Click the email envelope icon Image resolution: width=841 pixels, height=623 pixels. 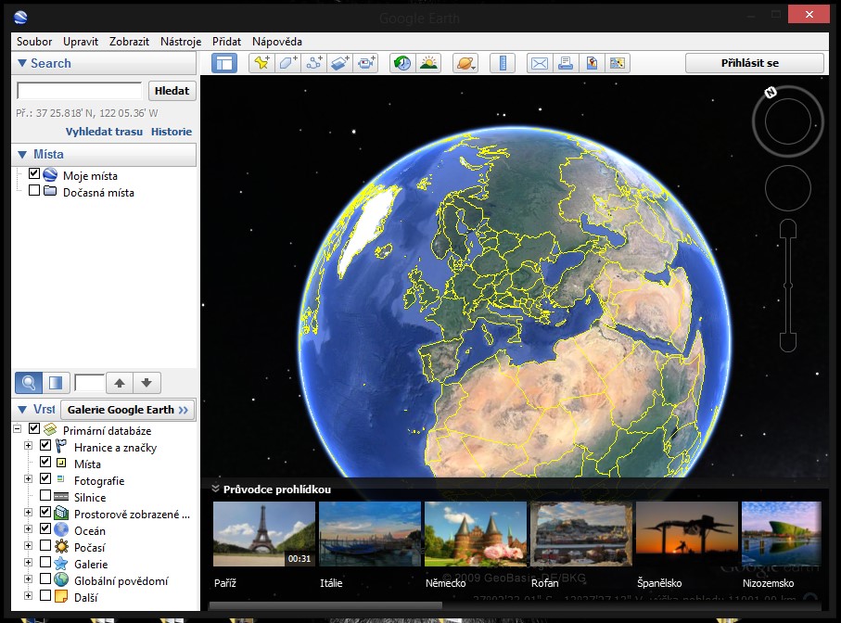tap(539, 63)
